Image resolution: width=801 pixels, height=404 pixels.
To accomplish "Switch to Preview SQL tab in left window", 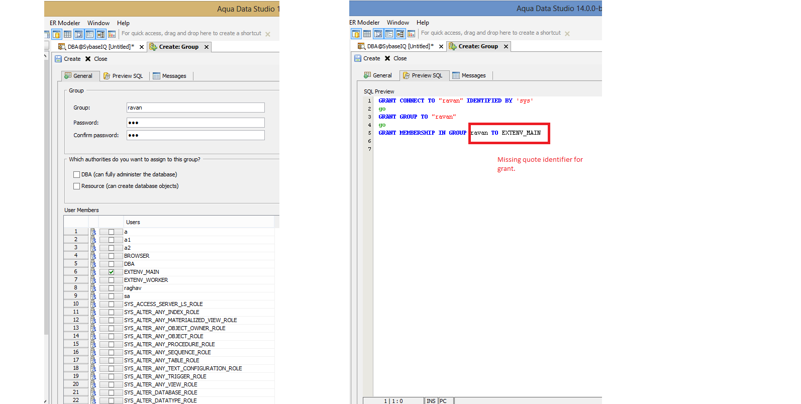I will (123, 76).
